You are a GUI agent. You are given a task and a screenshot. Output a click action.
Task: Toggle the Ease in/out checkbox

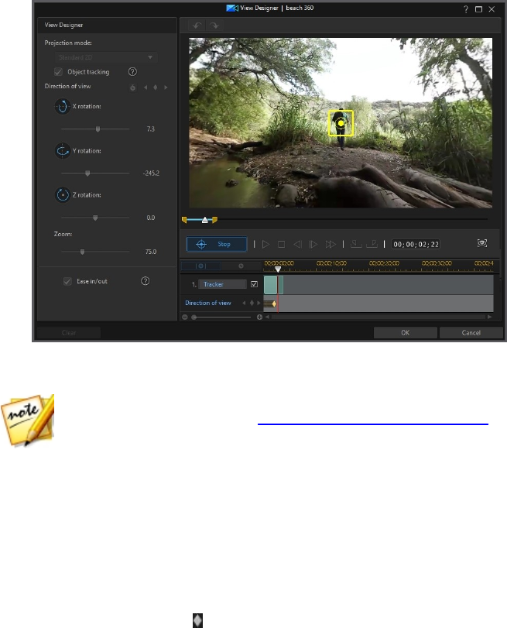67,281
